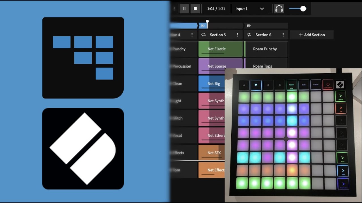The height and width of the screenshot is (203, 362).
Task: Tap the orange Pan scene-launch button
Action: pos(341,108)
